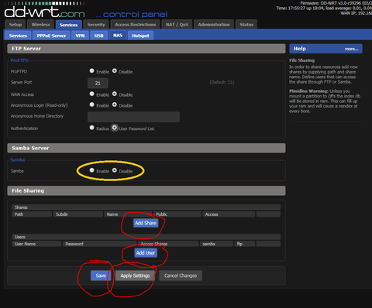This screenshot has width=372, height=308.
Task: Click the File Sharing section header
Action: pos(146,190)
